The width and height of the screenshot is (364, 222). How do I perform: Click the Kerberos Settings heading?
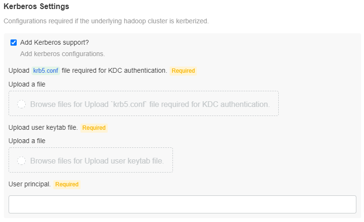point(36,7)
